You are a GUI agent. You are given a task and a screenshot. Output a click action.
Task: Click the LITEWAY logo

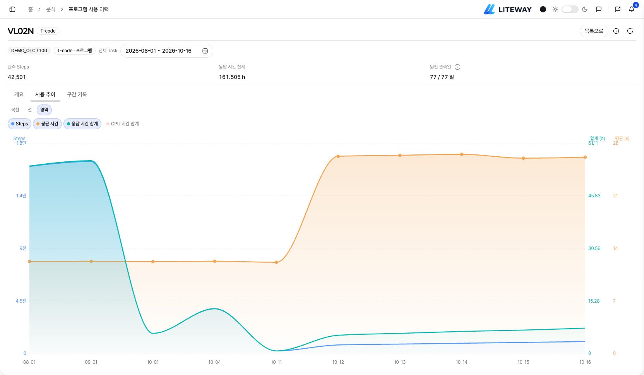click(x=508, y=9)
